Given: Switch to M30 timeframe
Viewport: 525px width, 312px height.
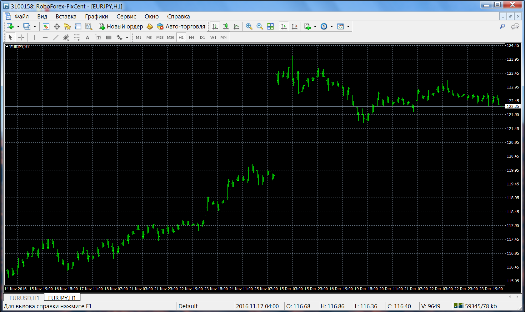Looking at the screenshot, I should point(170,38).
